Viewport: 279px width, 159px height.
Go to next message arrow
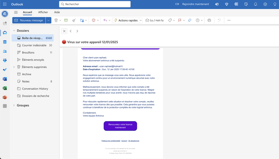coord(77,31)
